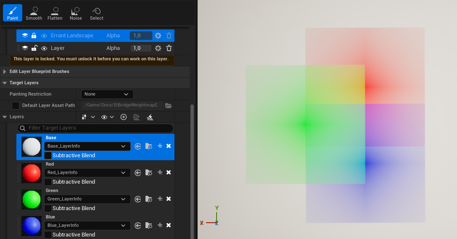Browse to Blue_LayerInfo in content browser
This screenshot has height=239, width=457.
point(149,226)
